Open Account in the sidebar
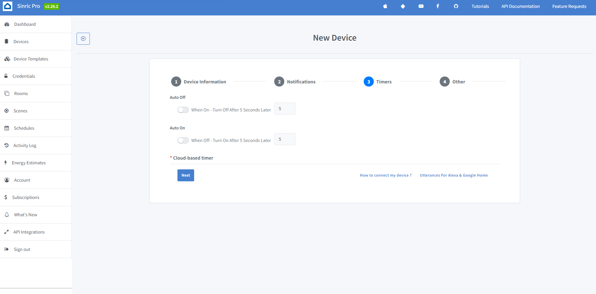Screen dimensions: 596x294 tap(36, 180)
